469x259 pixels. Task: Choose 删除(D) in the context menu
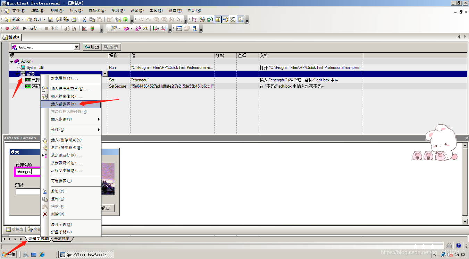(x=71, y=214)
